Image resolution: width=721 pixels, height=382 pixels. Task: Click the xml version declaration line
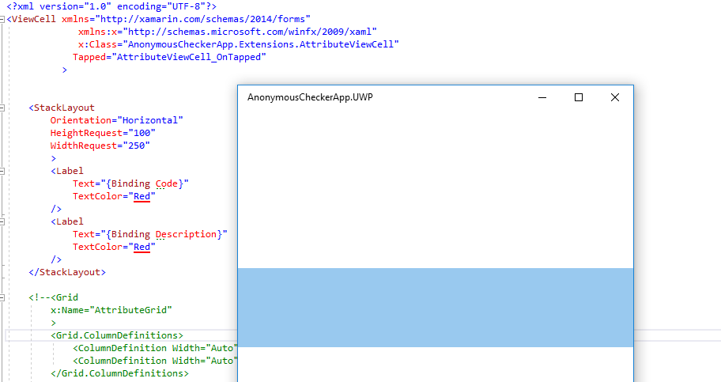[111, 6]
